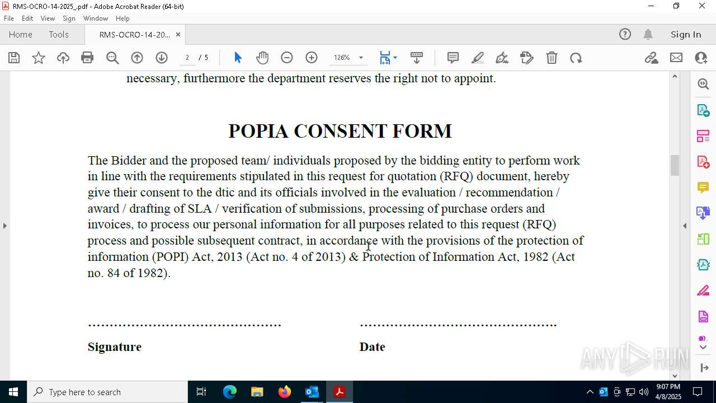This screenshot has width=716, height=403.
Task: Open the View menu
Action: (x=48, y=18)
